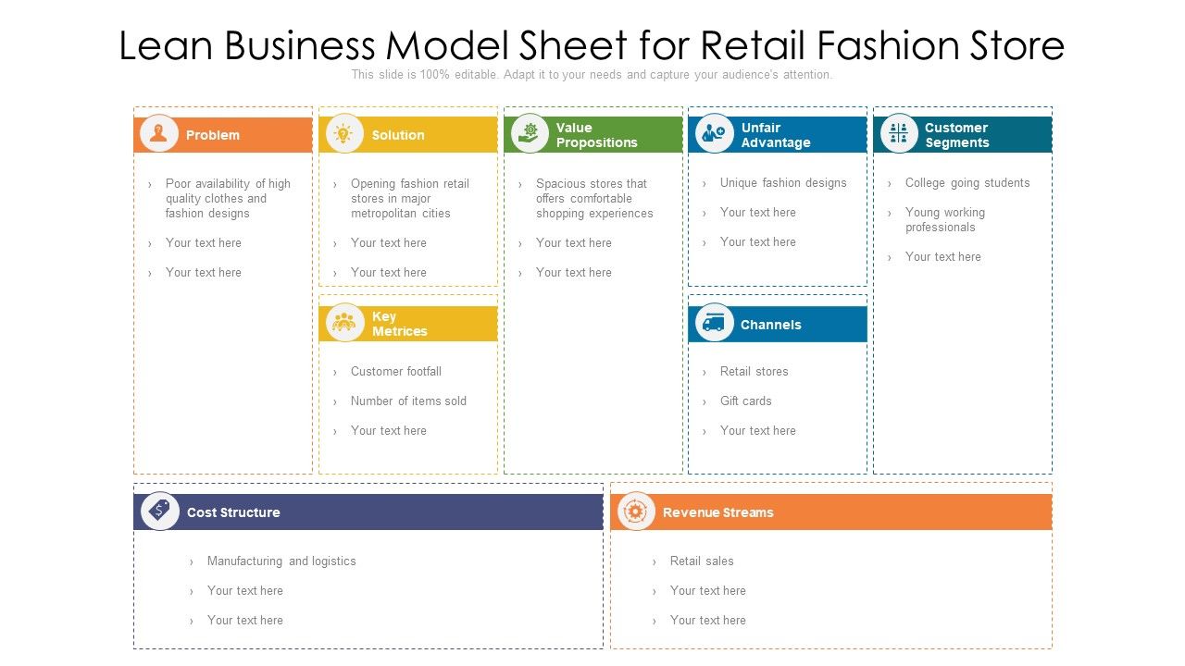
Task: Click the Customer Segments grid icon
Action: pyautogui.click(x=899, y=134)
